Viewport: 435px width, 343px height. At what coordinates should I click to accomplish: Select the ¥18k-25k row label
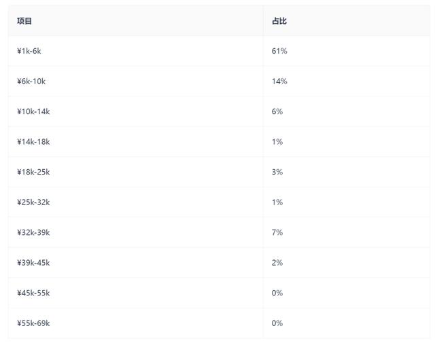click(x=33, y=172)
